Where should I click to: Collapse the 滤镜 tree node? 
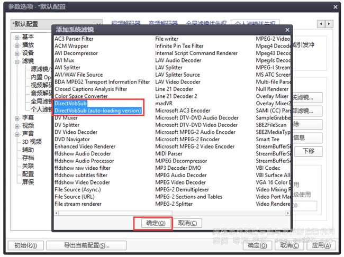click(17, 61)
